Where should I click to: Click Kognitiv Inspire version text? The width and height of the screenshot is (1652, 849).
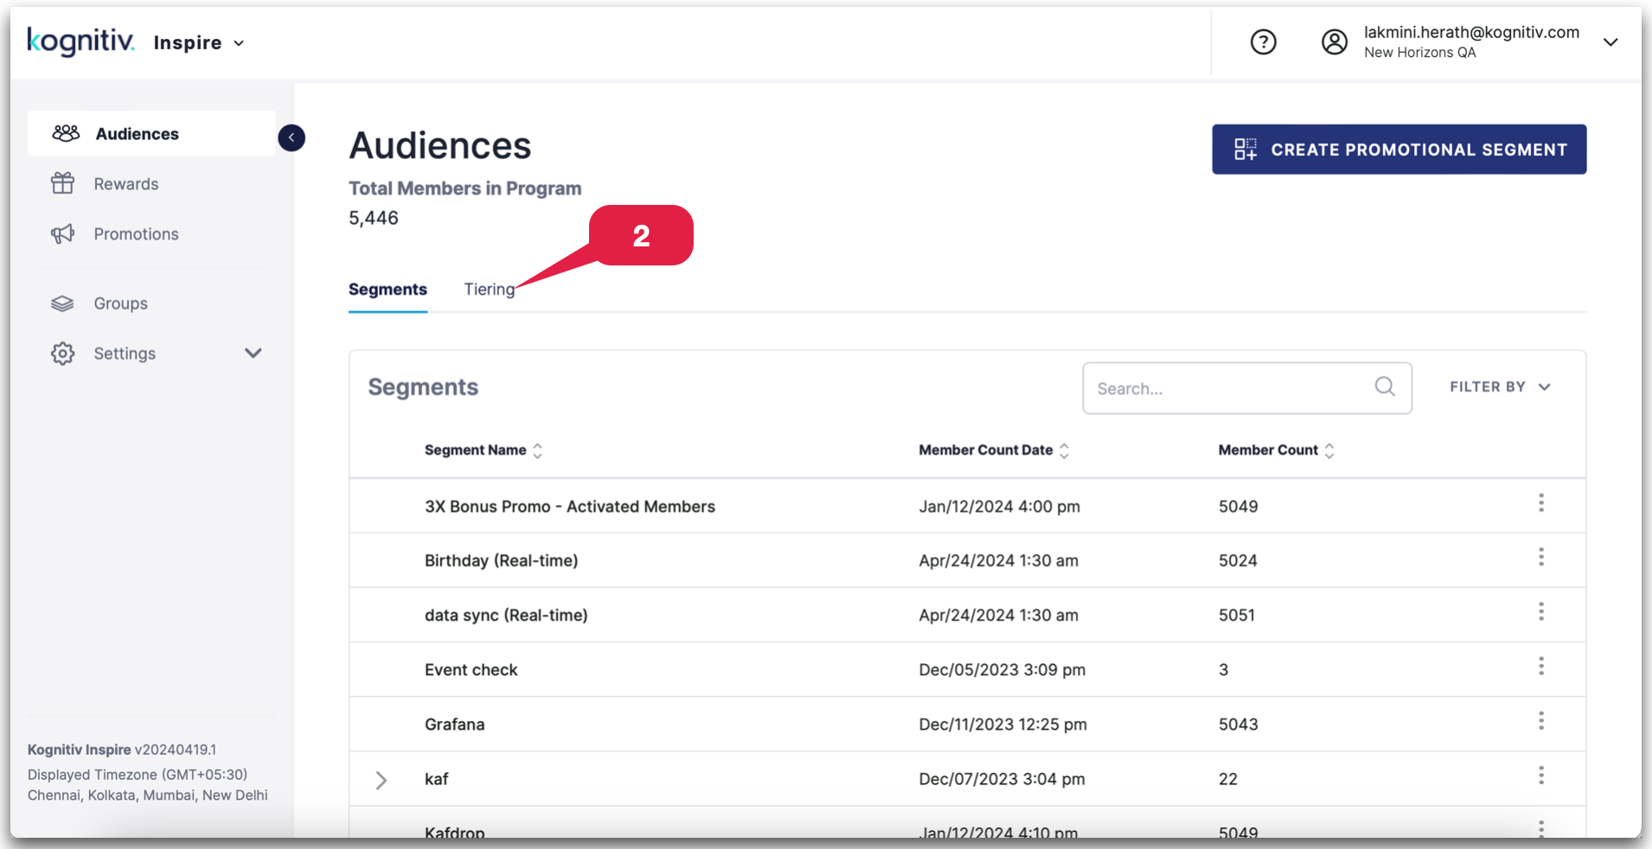tap(122, 750)
